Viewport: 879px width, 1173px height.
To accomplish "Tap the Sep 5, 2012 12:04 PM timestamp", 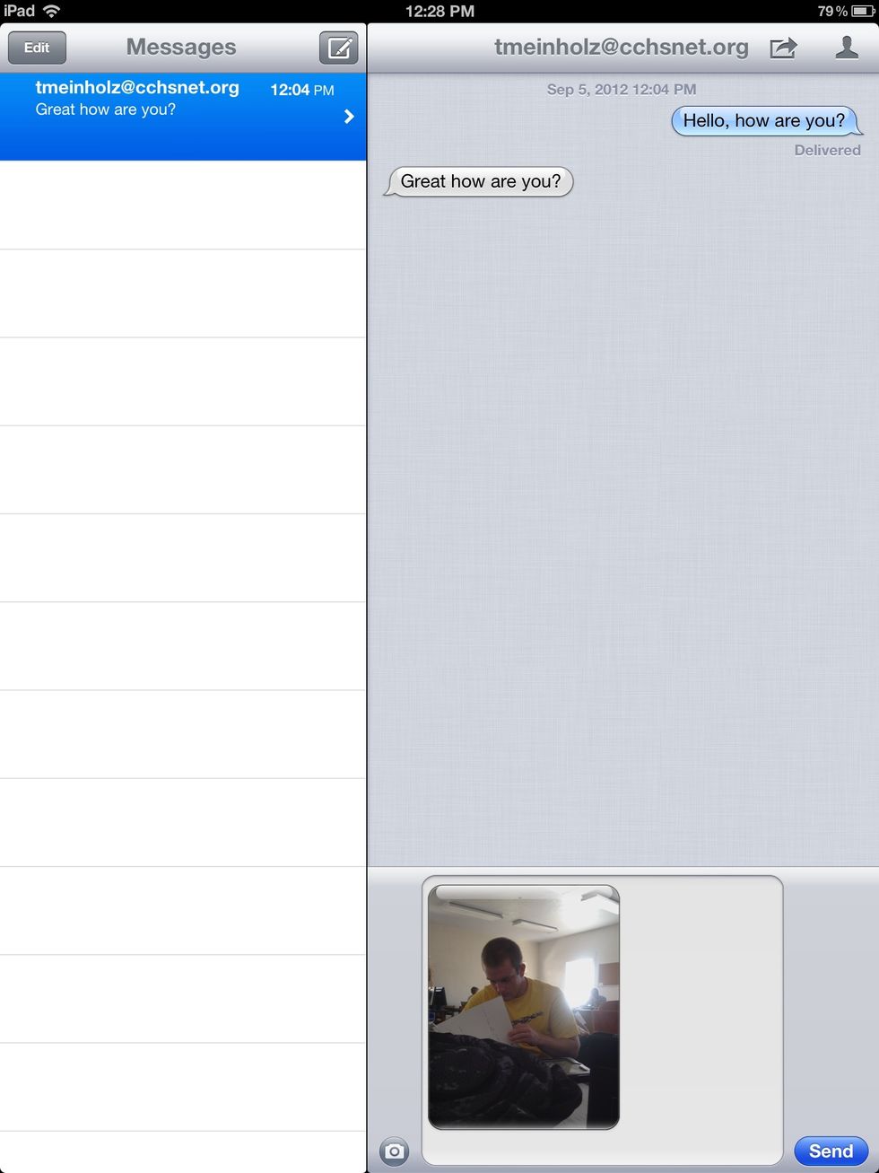I will (622, 89).
